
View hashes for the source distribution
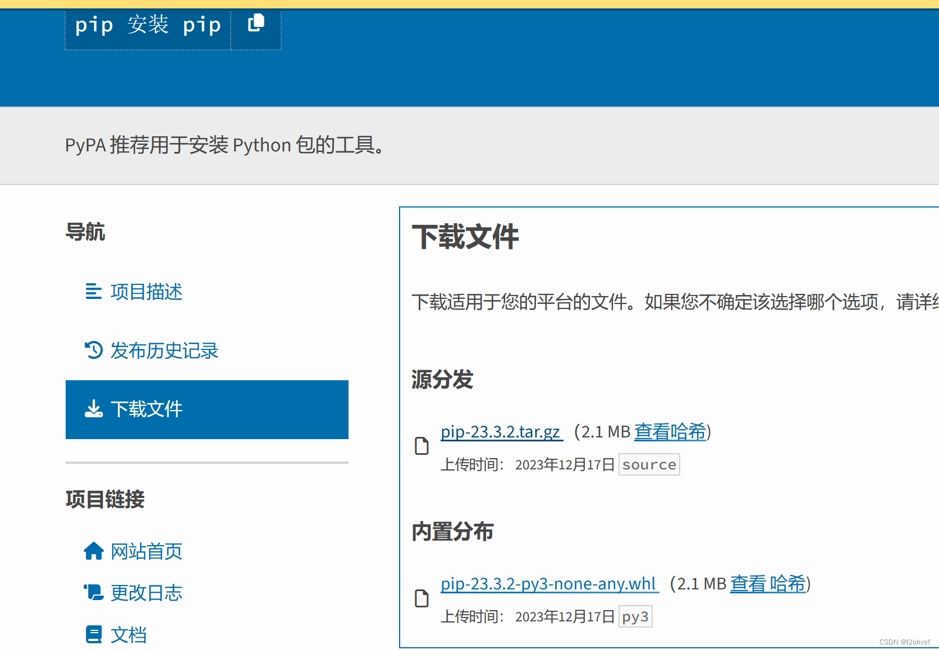670,432
